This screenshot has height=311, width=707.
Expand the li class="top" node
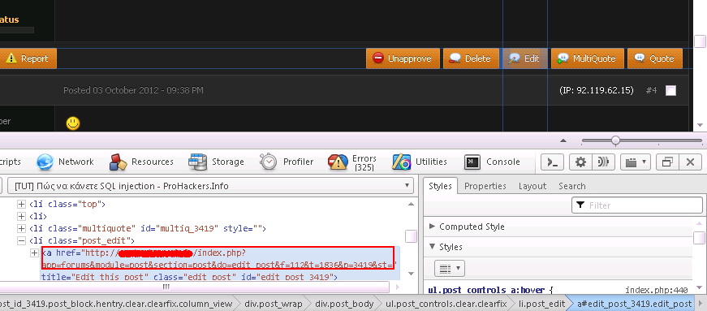(x=21, y=204)
